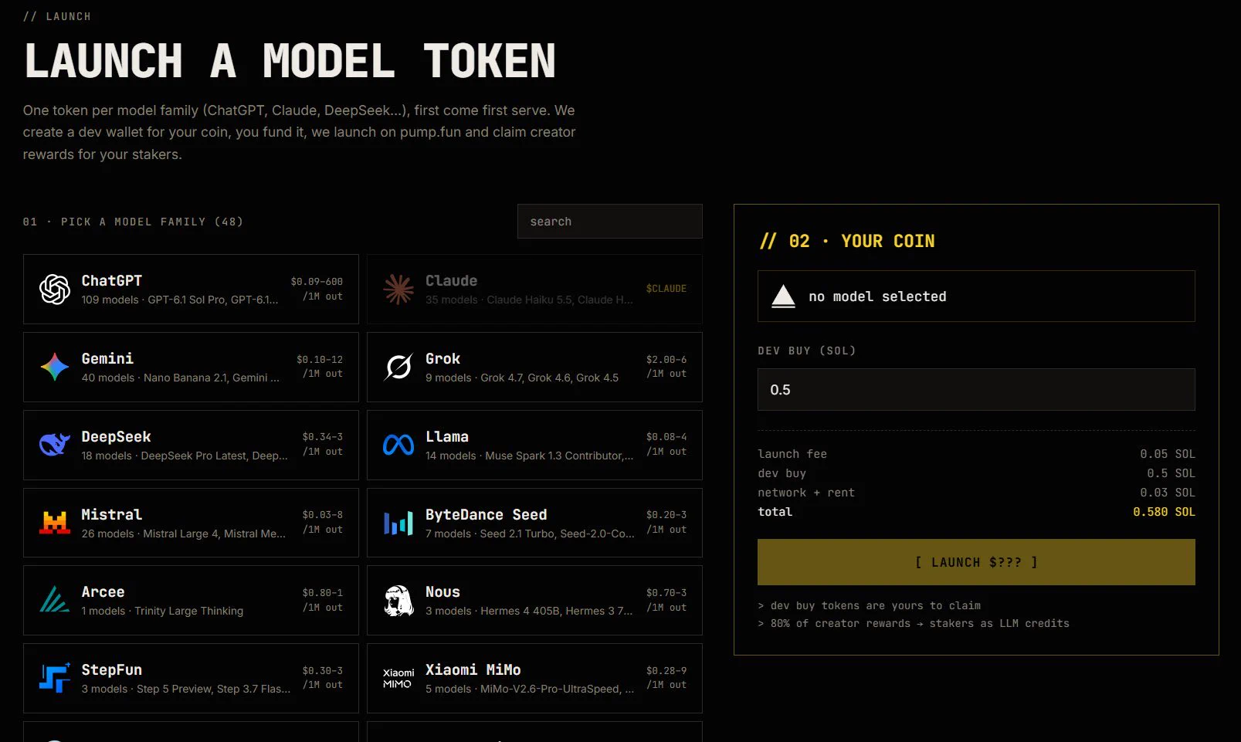
Task: Choose the Nous model family title
Action: click(x=442, y=592)
